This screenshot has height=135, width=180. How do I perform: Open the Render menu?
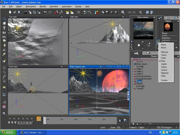coord(43,7)
